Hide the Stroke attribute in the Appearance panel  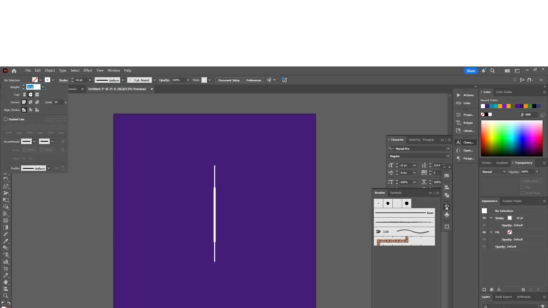point(484,218)
